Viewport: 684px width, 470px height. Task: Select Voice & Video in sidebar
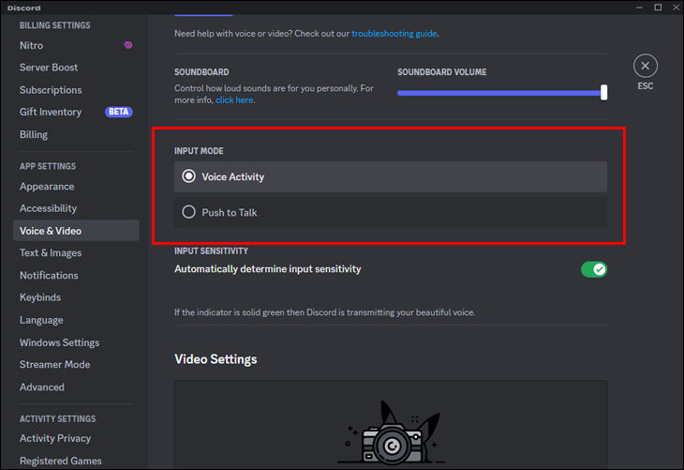coord(76,231)
